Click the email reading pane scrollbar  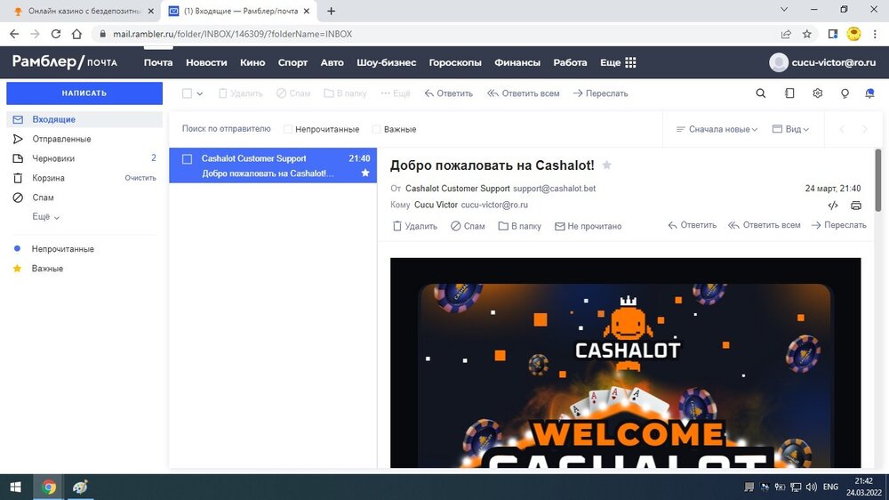pos(878,181)
